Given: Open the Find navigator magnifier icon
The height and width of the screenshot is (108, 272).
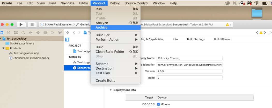Looking at the screenshot, I should click(23, 32).
